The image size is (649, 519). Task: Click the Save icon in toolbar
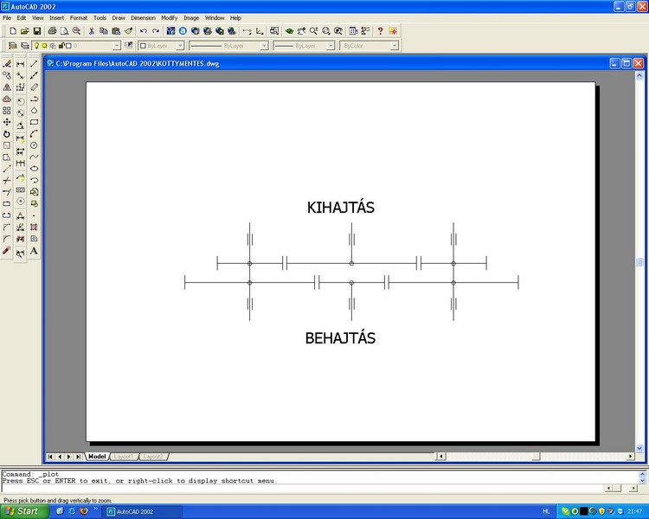(37, 31)
